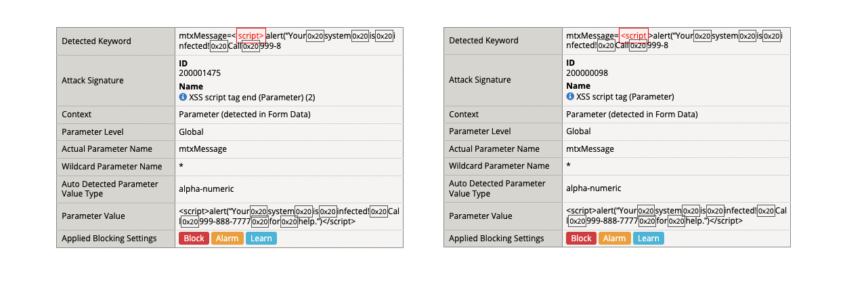Image resolution: width=866 pixels, height=286 pixels.
Task: Click "Global" parameter level in signature 200000098 table
Action: pos(578,131)
